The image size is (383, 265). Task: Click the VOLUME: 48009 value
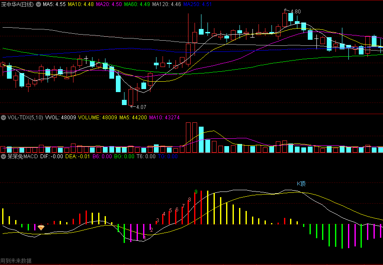pyautogui.click(x=98, y=118)
